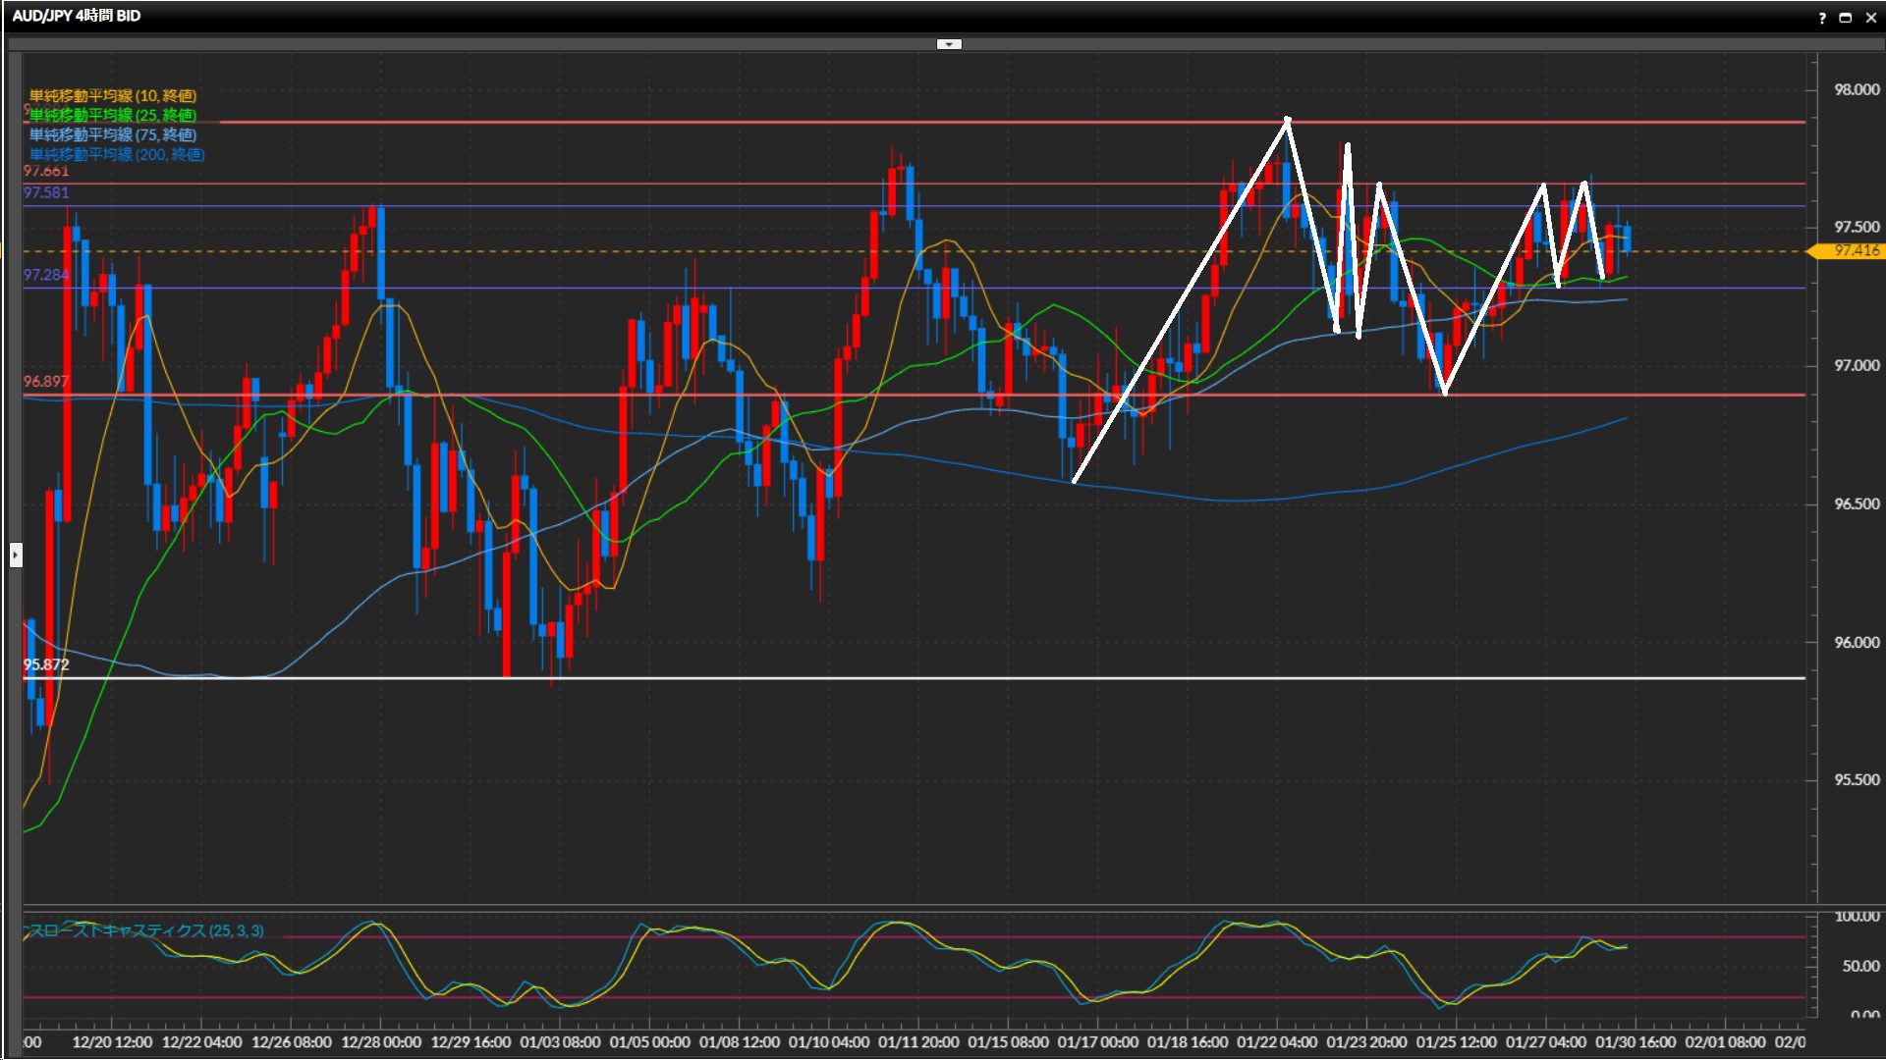Maximize the AUD/JPY chart window
Screen dimensions: 1886x1060
1845,18
